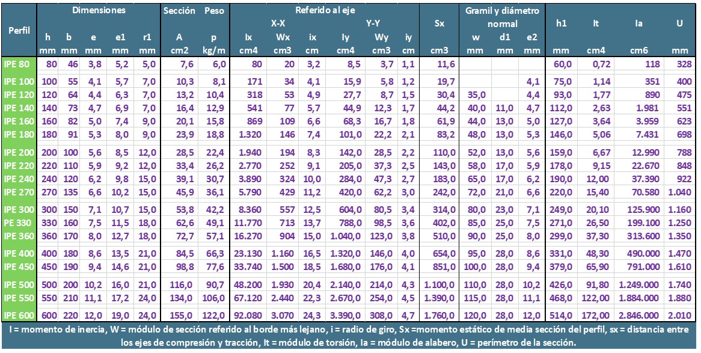Viewport: 701px width, 353px height.
Task: Click the IPE 200 row label
Action: (x=18, y=154)
